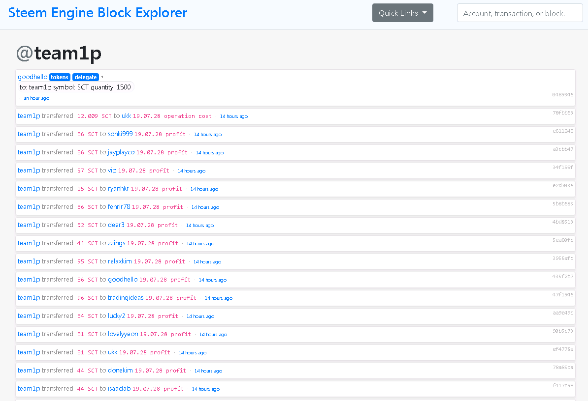Go to Steem Engine Block Explorer home
Image resolution: width=588 pixels, height=401 pixels.
(x=98, y=13)
